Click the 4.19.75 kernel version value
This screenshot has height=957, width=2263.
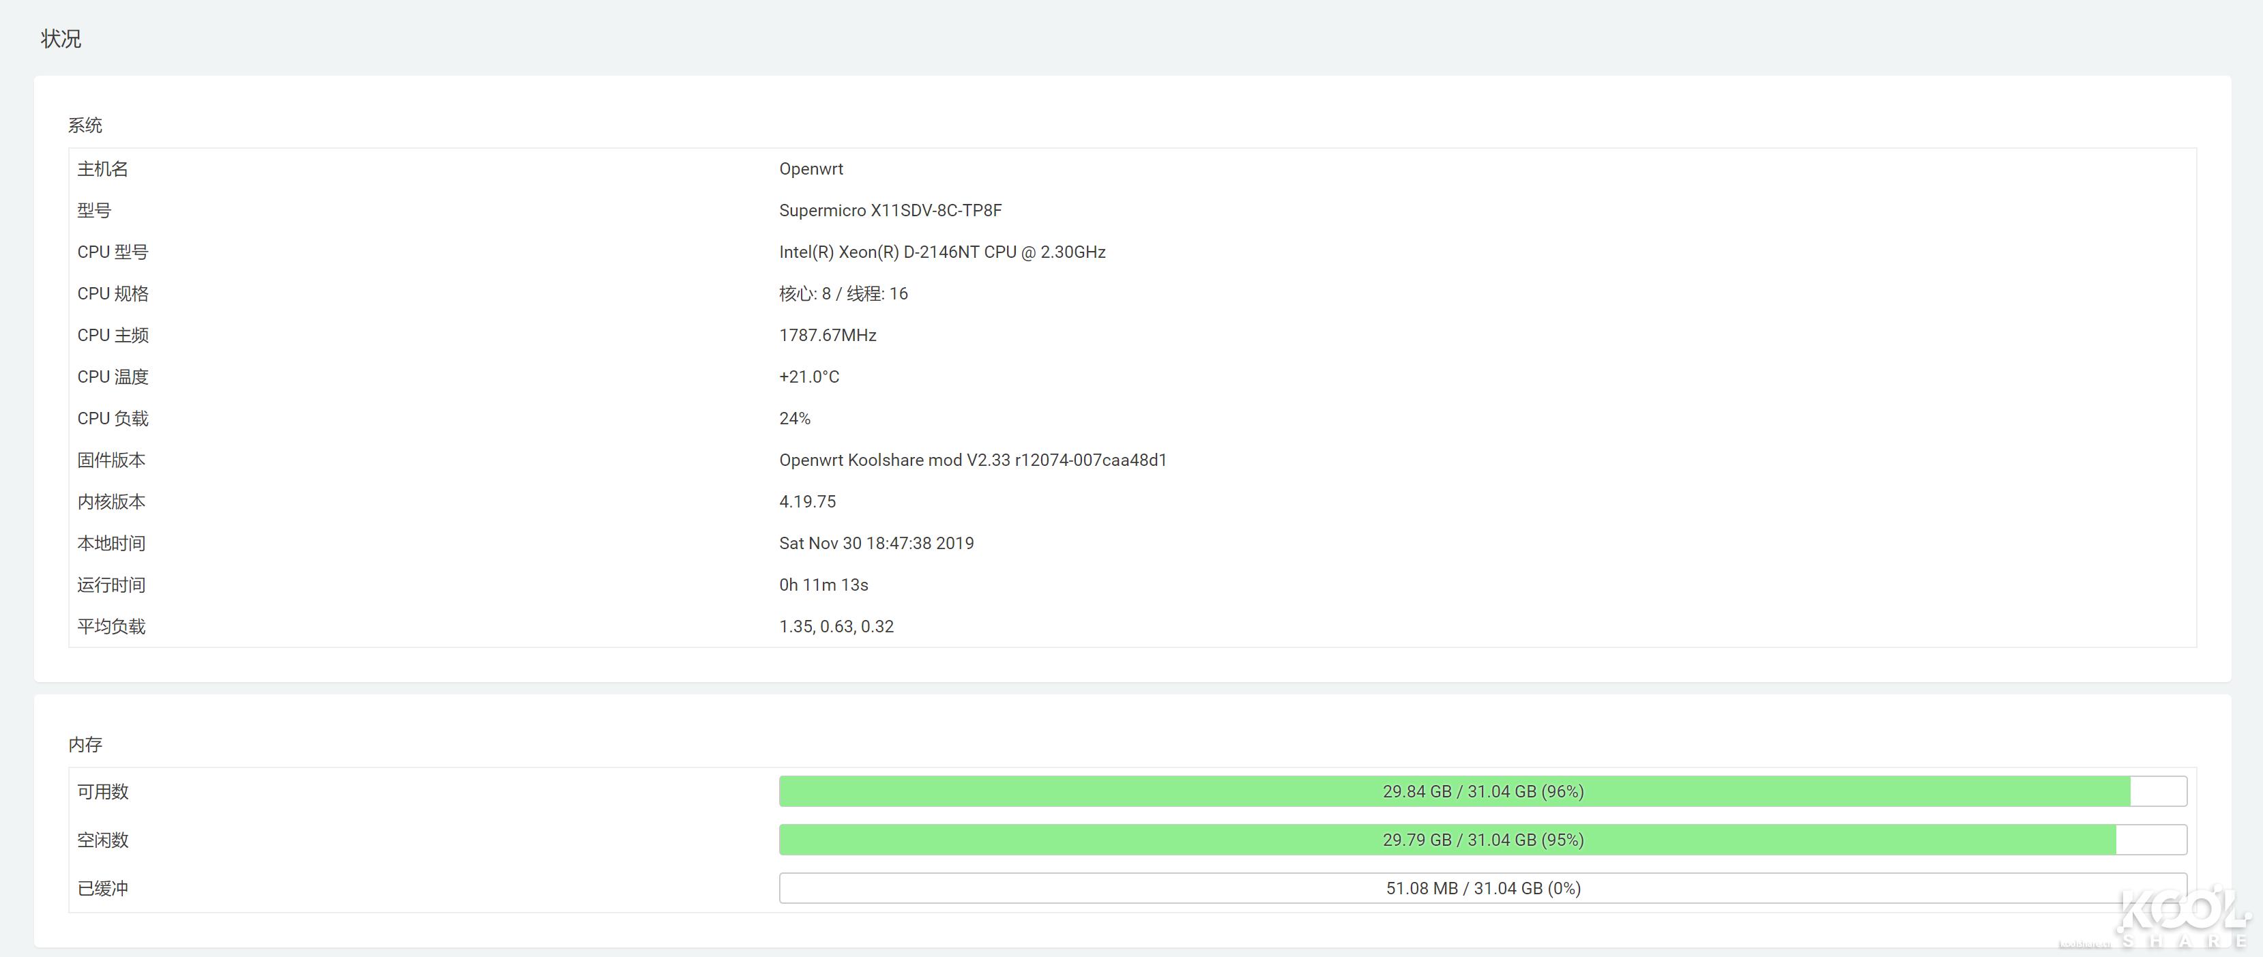[806, 501]
